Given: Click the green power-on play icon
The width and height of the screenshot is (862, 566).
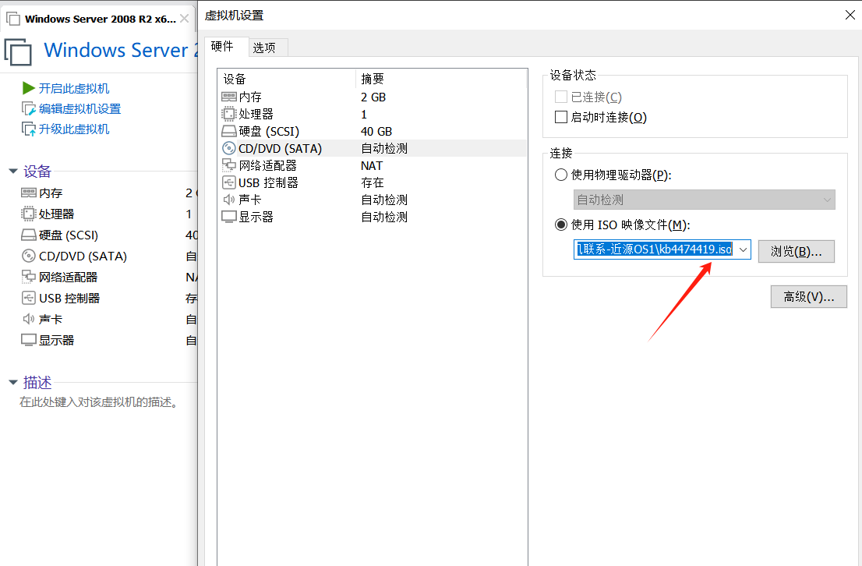Looking at the screenshot, I should point(29,88).
